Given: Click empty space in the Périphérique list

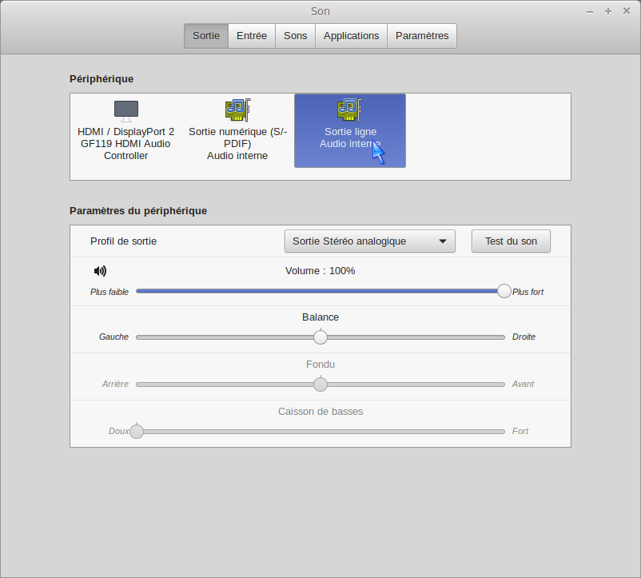Looking at the screenshot, I should tap(488, 136).
